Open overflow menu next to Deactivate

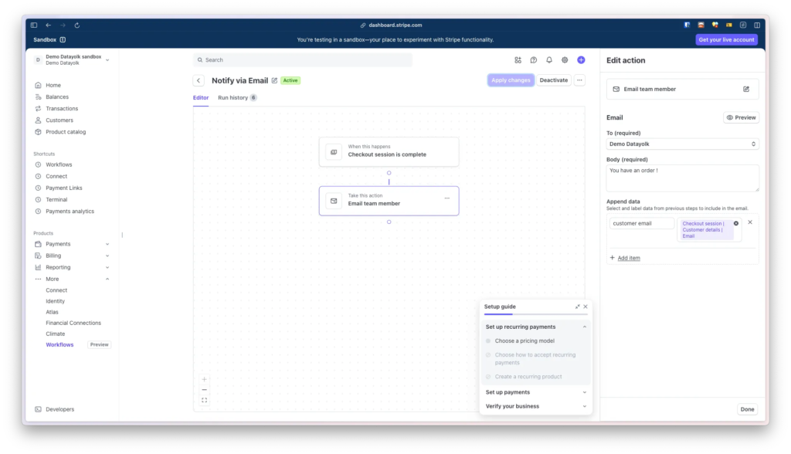[x=579, y=80]
